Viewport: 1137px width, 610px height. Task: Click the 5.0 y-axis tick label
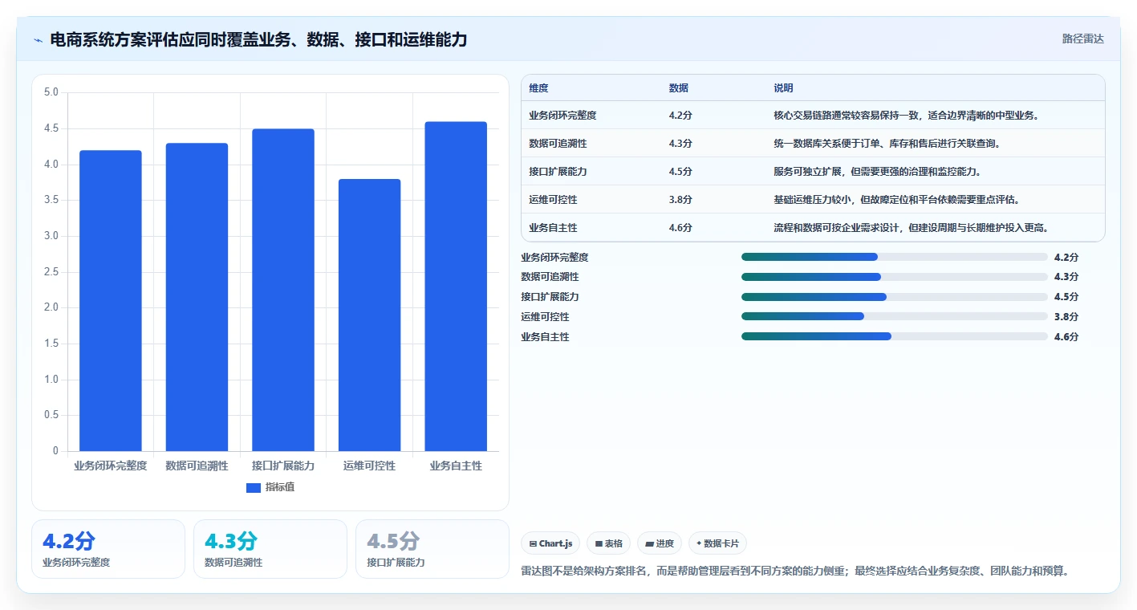[51, 92]
